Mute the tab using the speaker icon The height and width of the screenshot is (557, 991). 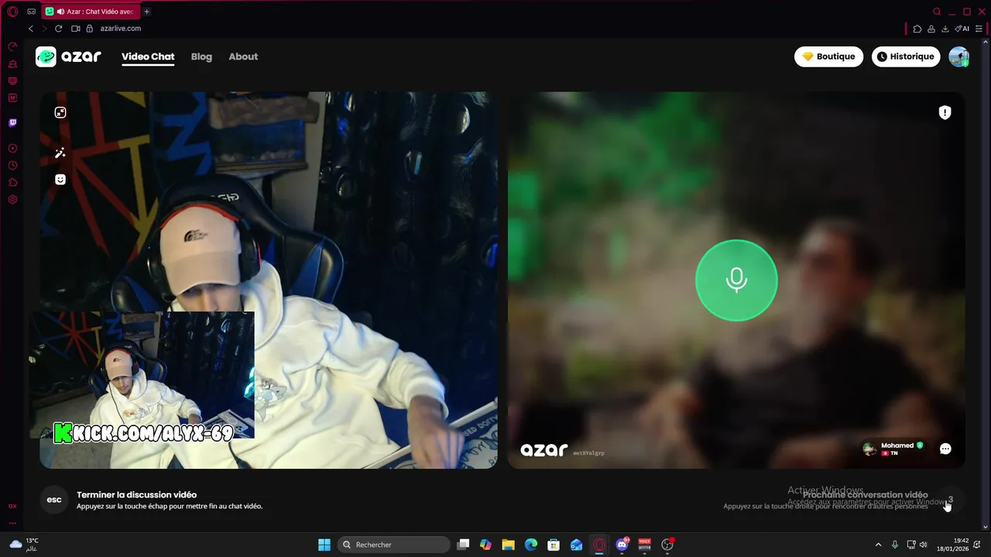[x=60, y=12]
